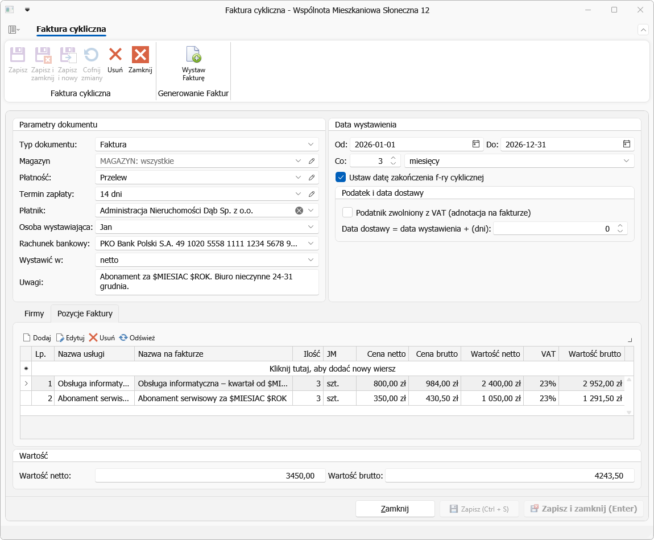Image resolution: width=654 pixels, height=540 pixels.
Task: Open the Płatnik dropdown arrow
Action: tap(311, 211)
